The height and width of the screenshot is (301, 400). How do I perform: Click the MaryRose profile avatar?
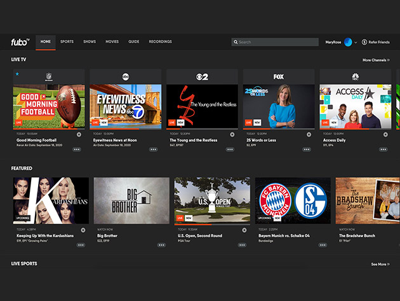pyautogui.click(x=348, y=42)
